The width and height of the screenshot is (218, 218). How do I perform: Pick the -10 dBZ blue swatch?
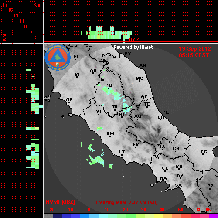point(67,215)
